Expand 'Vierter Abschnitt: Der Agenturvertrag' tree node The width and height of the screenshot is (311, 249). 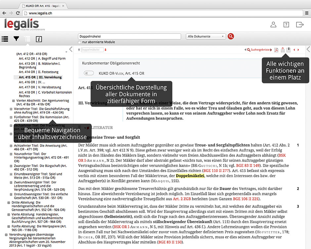tap(14, 100)
